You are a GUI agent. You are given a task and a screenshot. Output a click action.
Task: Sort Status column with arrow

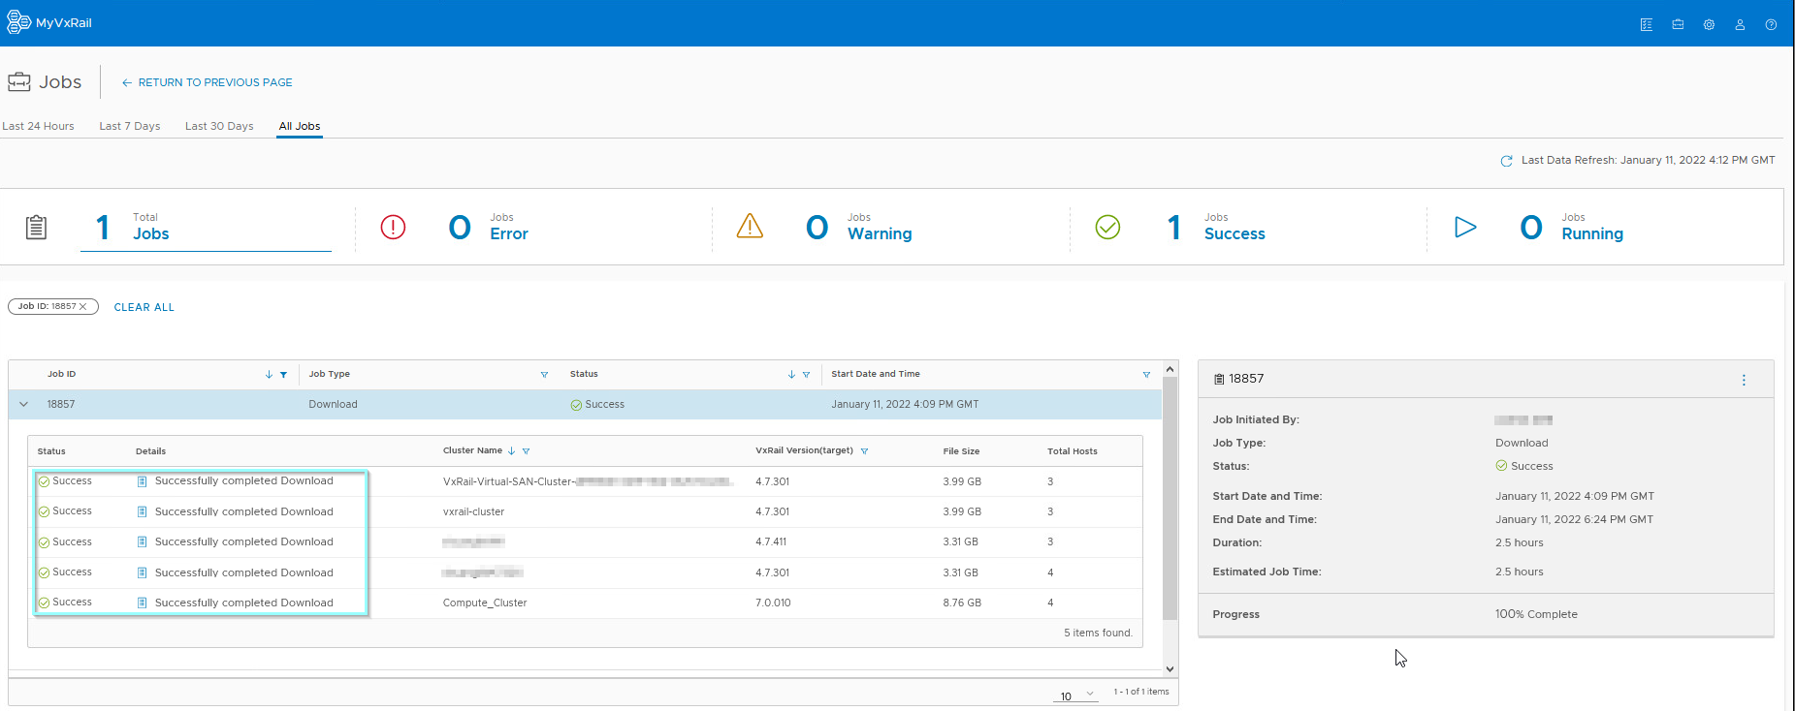[x=791, y=374]
